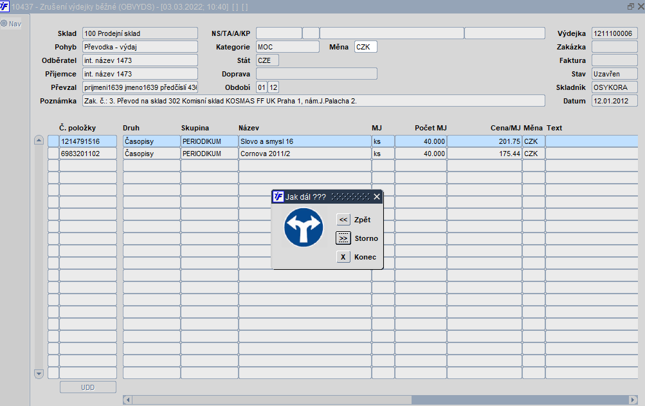
Task: Click the blue fork-arrow direction icon
Action: (304, 227)
